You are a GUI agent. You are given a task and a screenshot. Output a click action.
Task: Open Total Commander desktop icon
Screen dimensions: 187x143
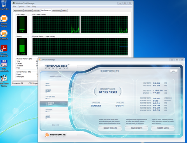point(4,66)
